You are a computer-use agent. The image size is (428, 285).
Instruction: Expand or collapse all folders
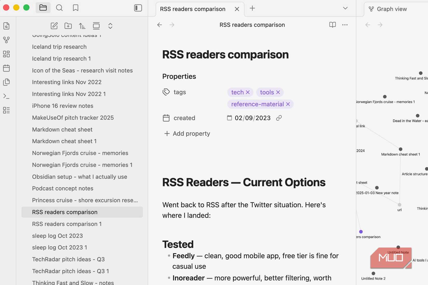coord(110,26)
